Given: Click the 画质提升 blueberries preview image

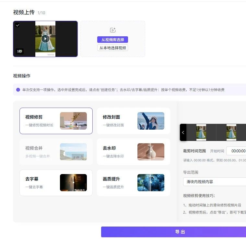Looking at the screenshot, I should [x=151, y=182].
